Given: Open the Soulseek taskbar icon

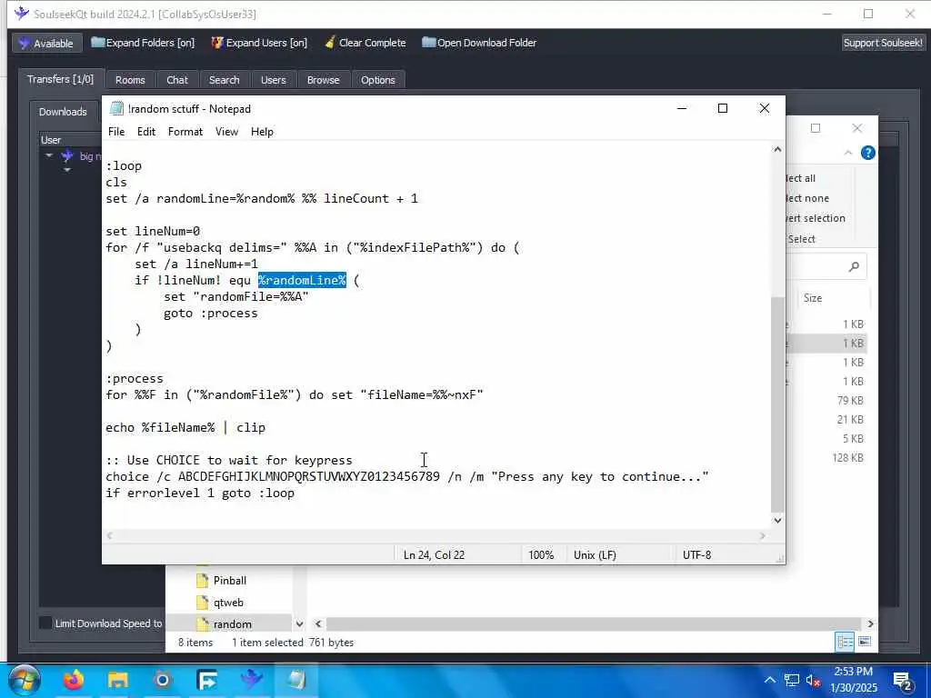Looking at the screenshot, I should point(251,680).
